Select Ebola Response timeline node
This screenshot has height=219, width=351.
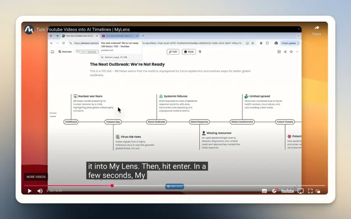tap(199, 122)
